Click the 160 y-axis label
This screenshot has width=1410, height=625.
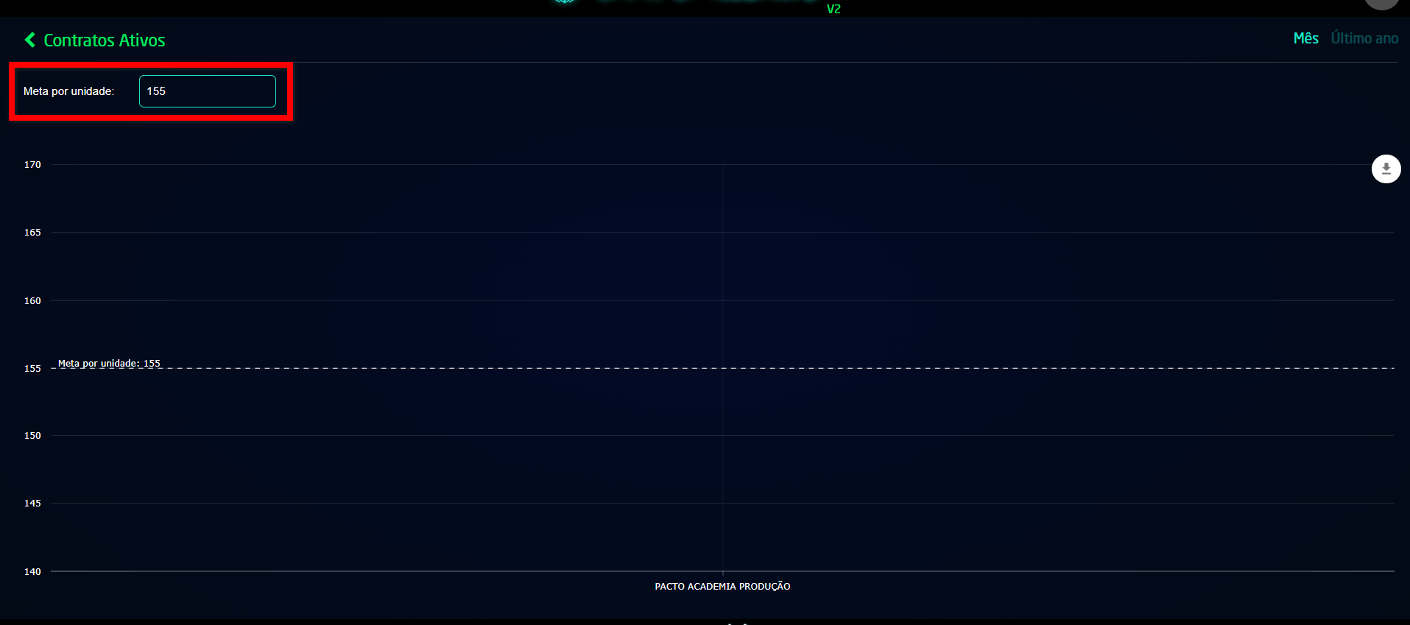[32, 300]
